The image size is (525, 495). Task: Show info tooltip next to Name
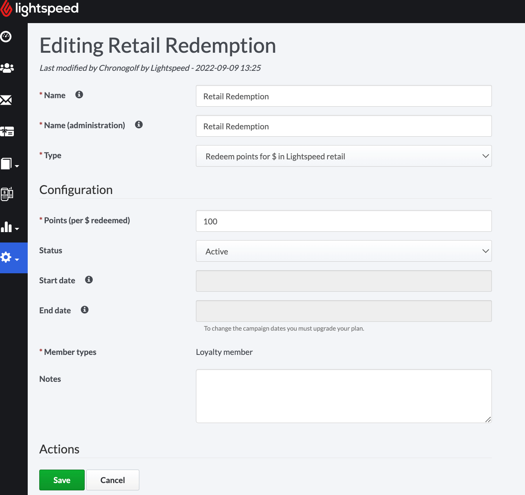point(79,95)
